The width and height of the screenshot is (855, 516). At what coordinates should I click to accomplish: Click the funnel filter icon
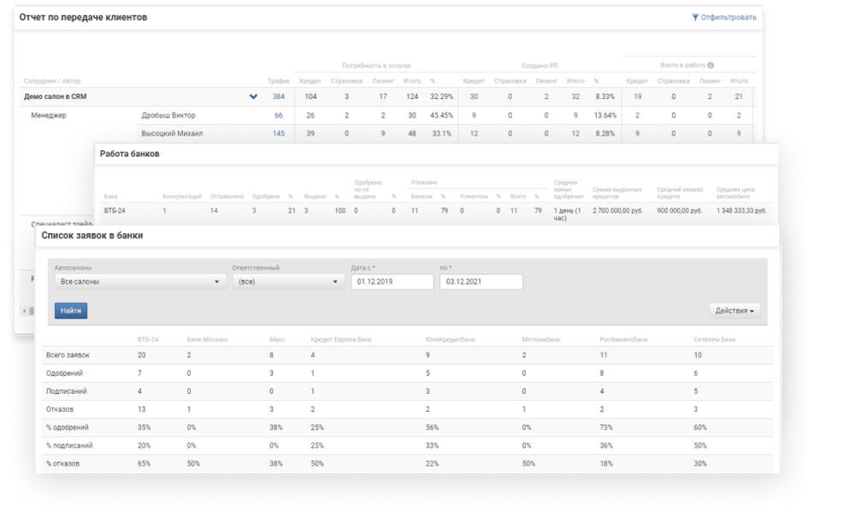(x=695, y=17)
